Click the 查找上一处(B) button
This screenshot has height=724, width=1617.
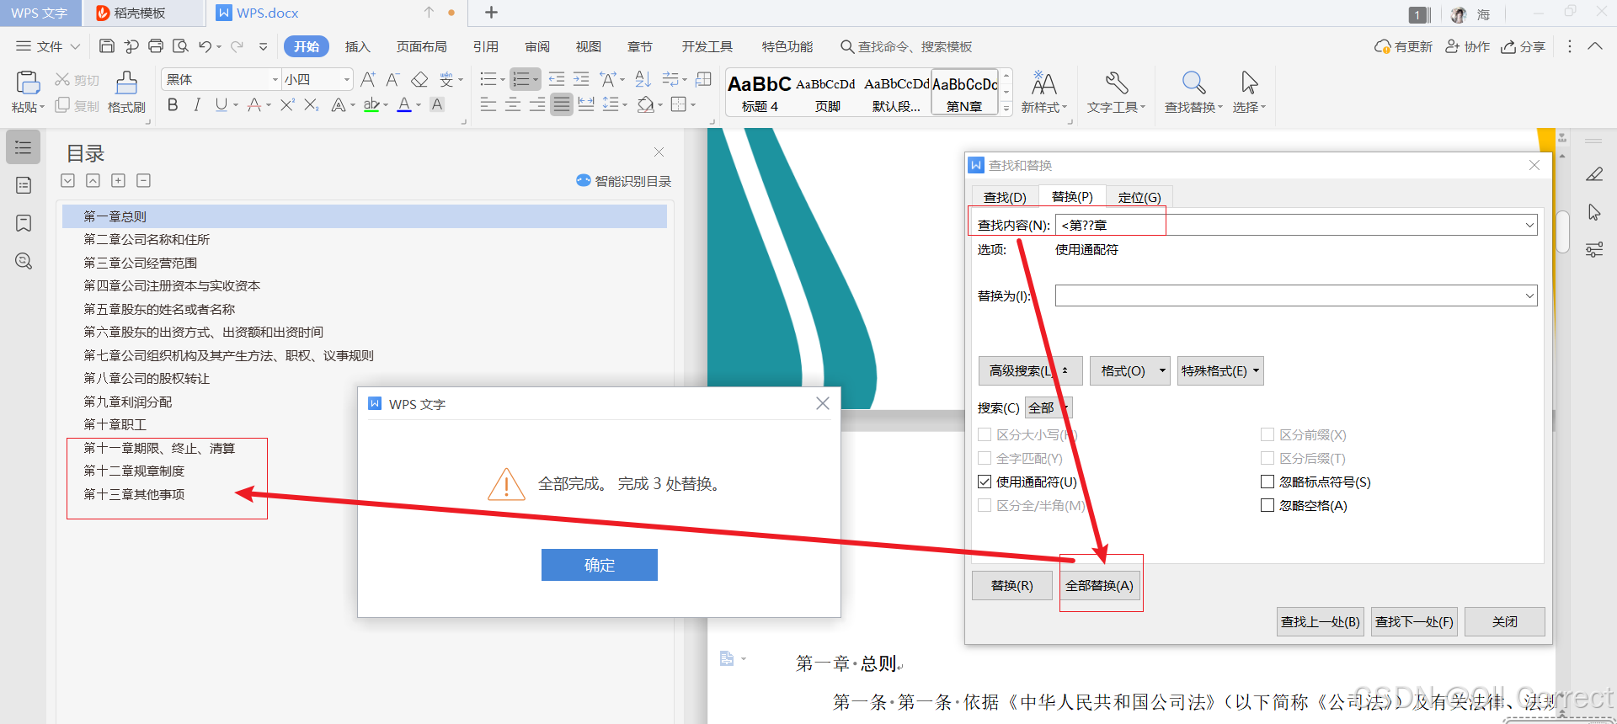pyautogui.click(x=1321, y=621)
